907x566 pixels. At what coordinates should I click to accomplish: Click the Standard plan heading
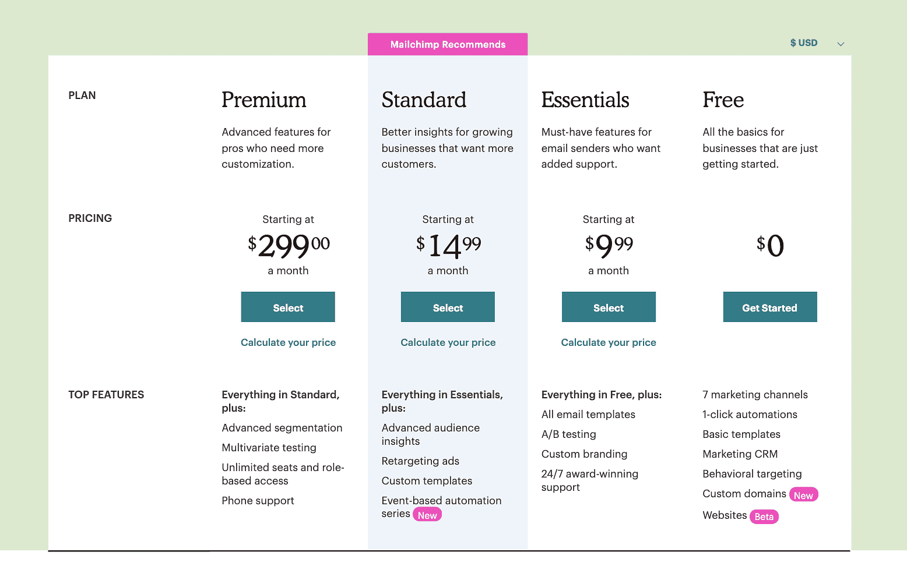pyautogui.click(x=424, y=100)
